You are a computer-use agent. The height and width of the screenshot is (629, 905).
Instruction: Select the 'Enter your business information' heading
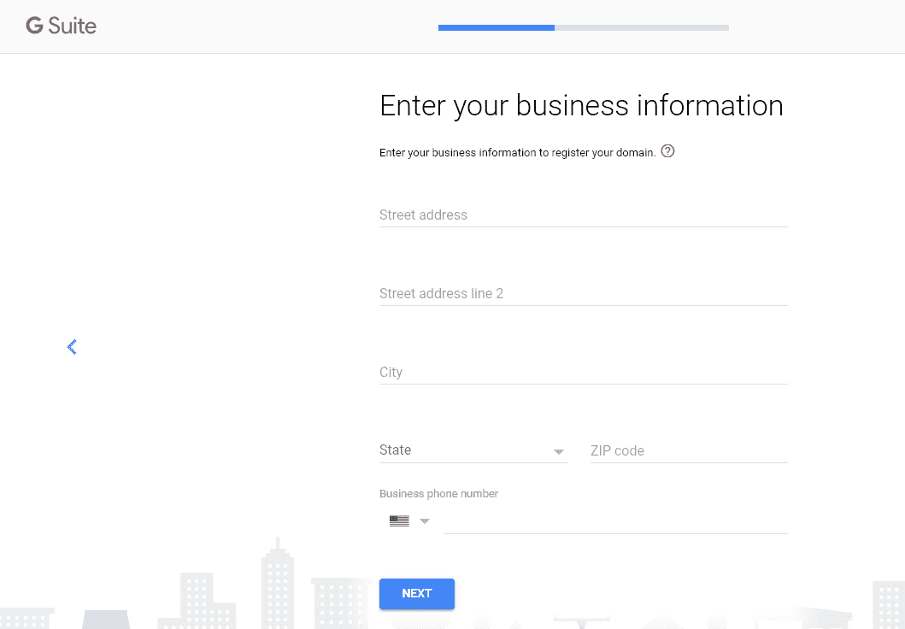(581, 106)
